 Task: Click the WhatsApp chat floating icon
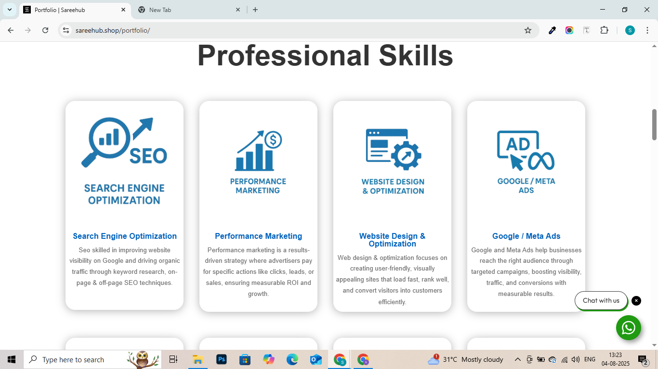[x=628, y=328]
